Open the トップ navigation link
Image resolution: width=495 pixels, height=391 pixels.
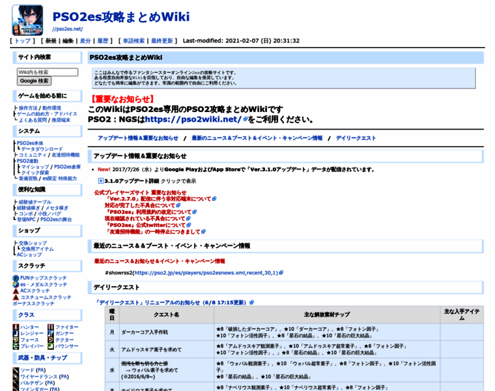point(22,41)
